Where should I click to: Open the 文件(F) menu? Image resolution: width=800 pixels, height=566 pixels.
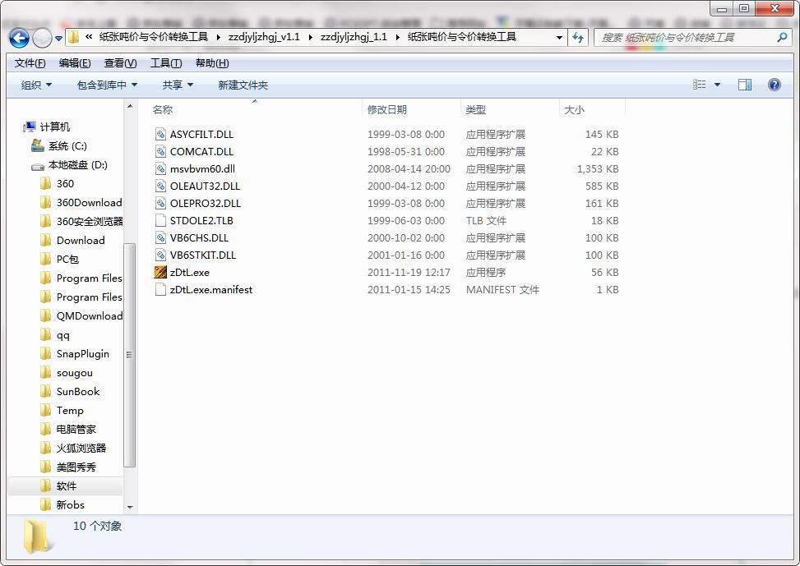coord(30,63)
